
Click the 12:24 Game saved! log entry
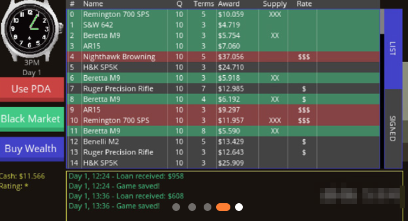pyautogui.click(x=114, y=186)
